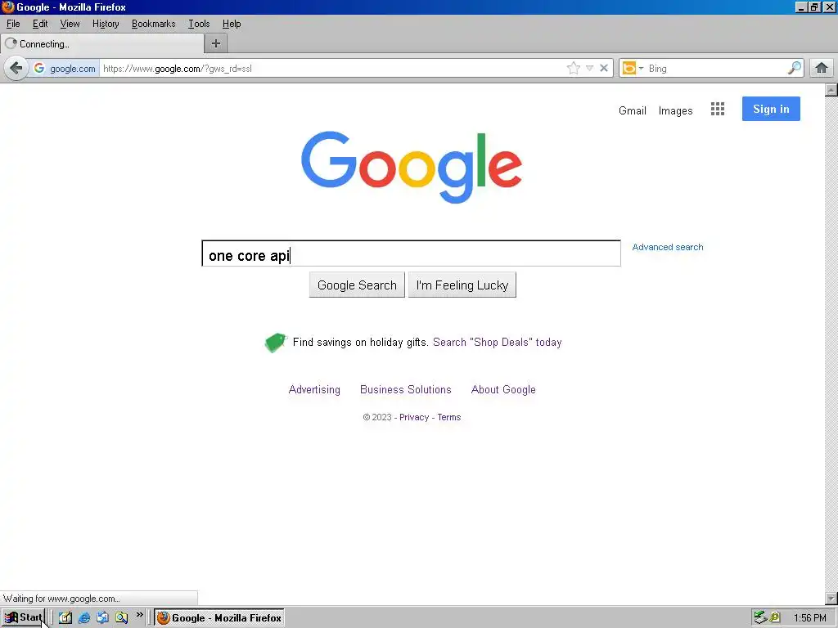Click the Google Search button
The width and height of the screenshot is (838, 628).
[357, 285]
